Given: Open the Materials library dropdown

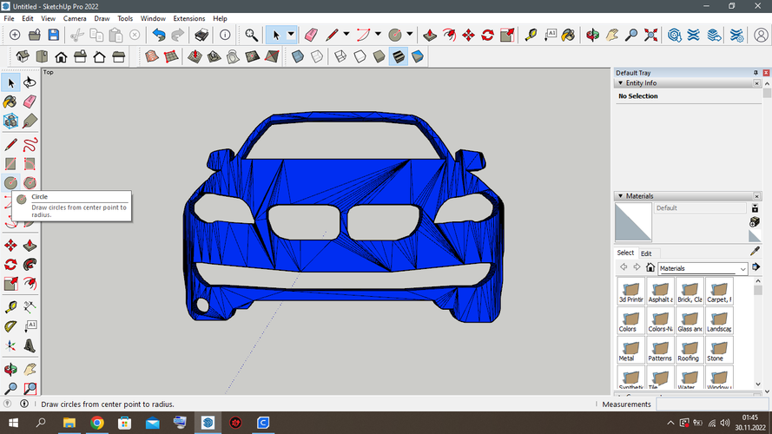Looking at the screenshot, I should (x=742, y=268).
